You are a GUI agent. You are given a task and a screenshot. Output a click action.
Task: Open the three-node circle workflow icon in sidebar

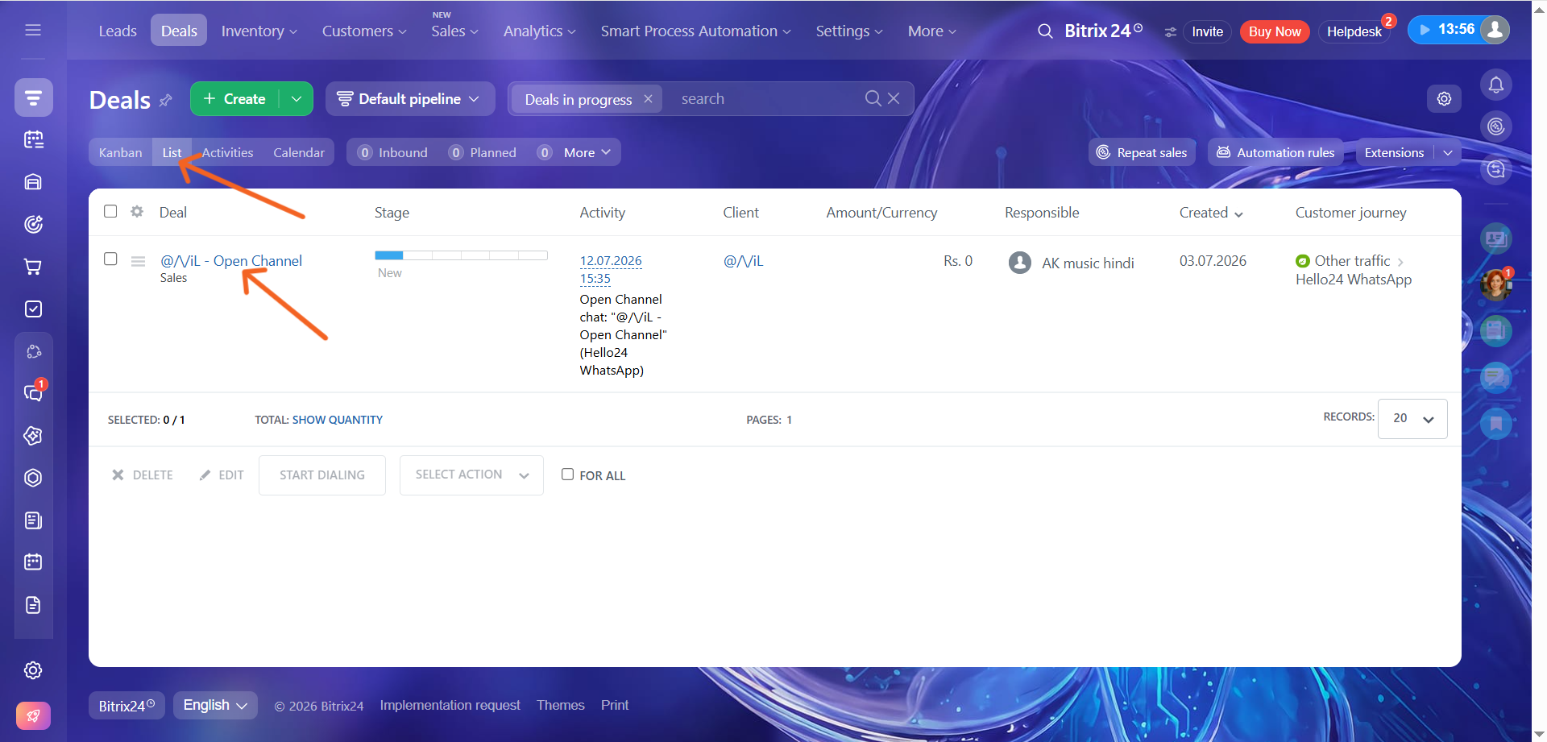coord(33,351)
